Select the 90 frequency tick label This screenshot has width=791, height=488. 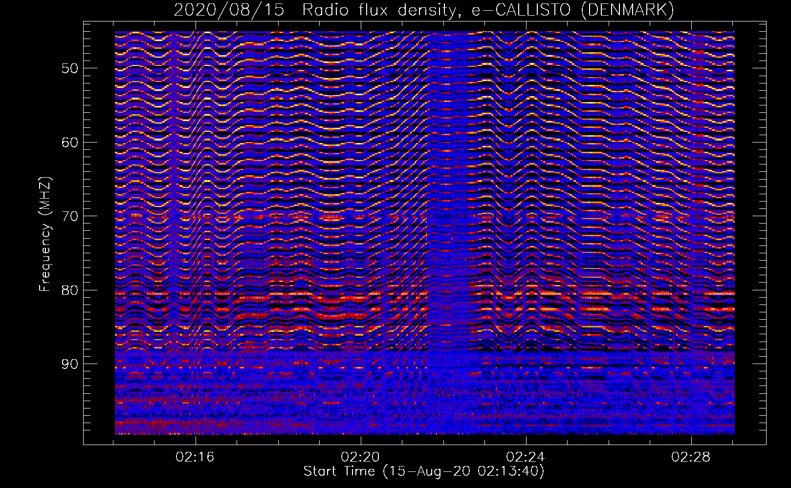70,364
